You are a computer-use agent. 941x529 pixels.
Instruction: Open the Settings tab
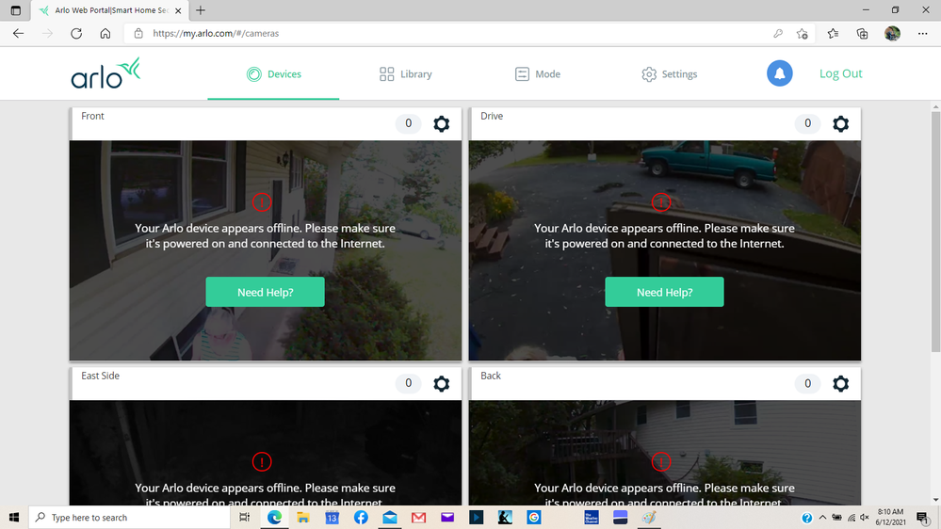pyautogui.click(x=669, y=73)
